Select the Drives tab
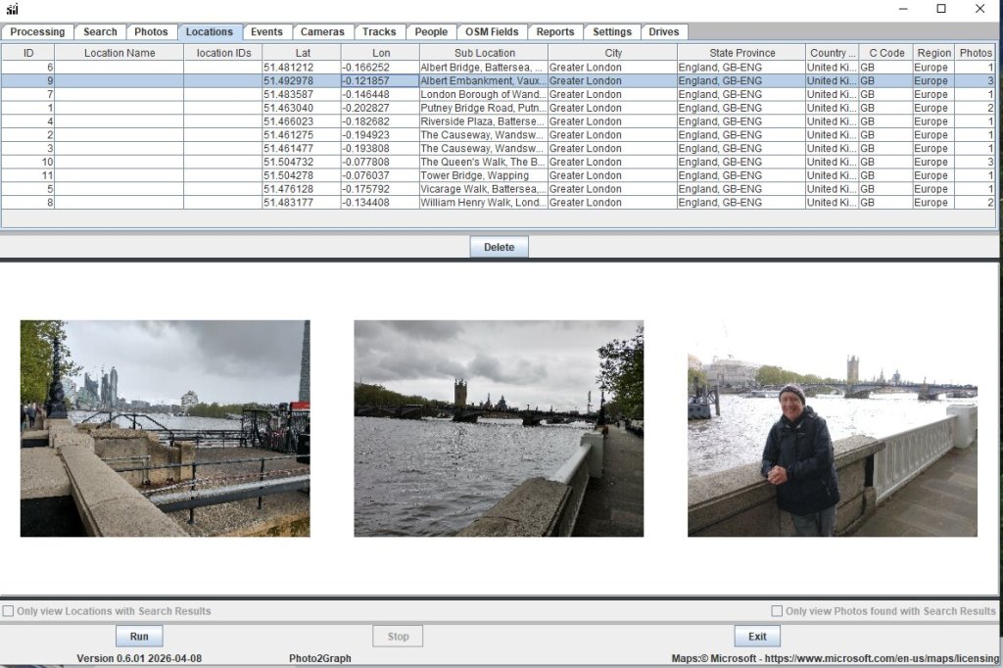The width and height of the screenshot is (1003, 668). coord(663,32)
